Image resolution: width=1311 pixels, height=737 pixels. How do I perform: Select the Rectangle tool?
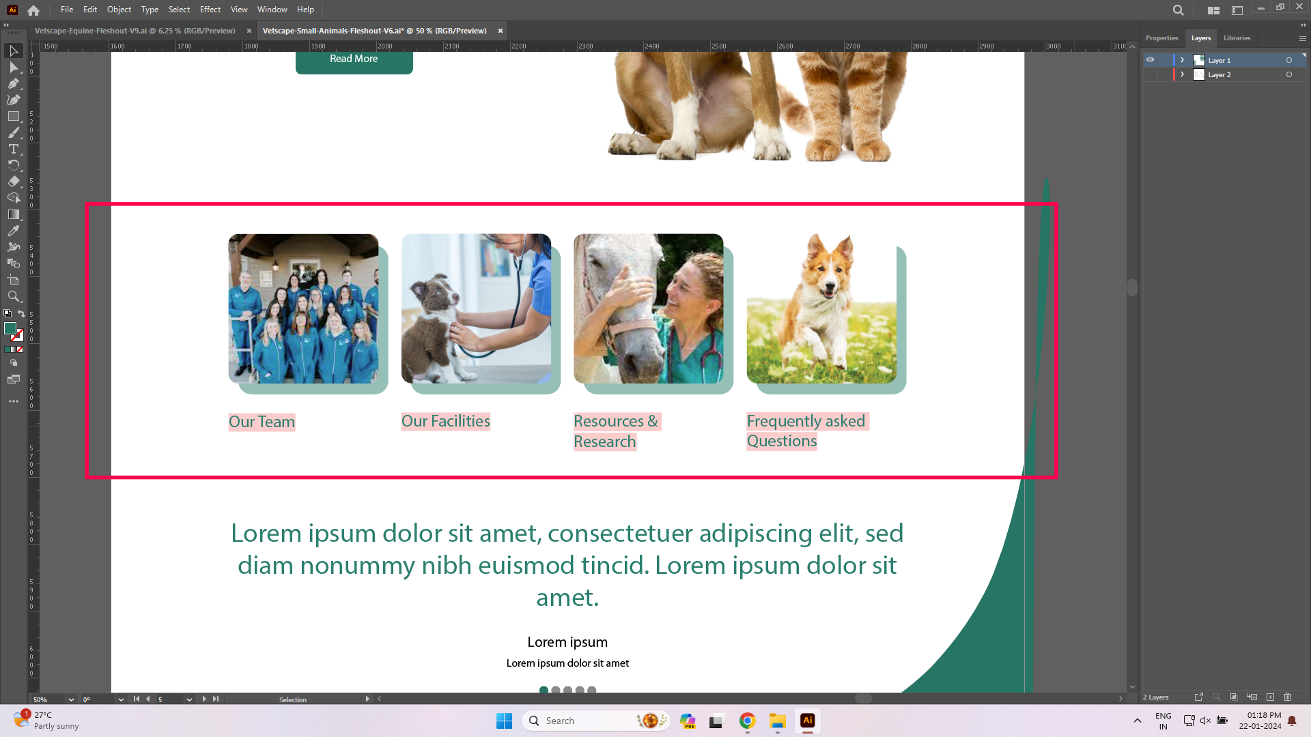pos(13,117)
